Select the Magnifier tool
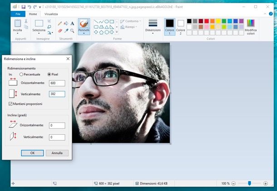Image resolution: width=277 pixels, height=191 pixels. point(72,30)
